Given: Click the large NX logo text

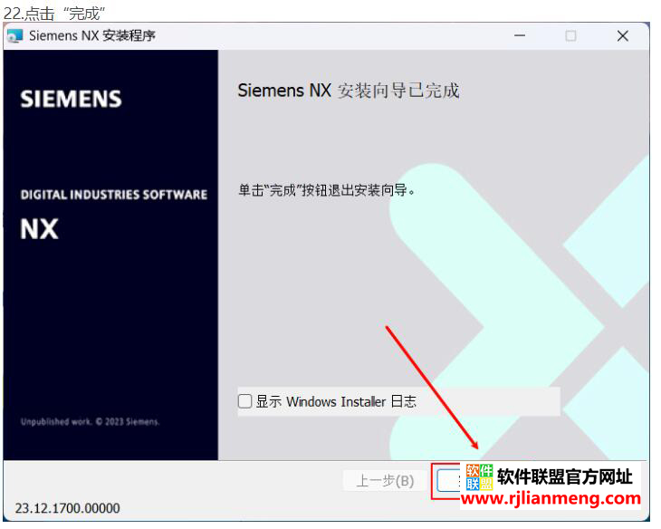Looking at the screenshot, I should (39, 229).
